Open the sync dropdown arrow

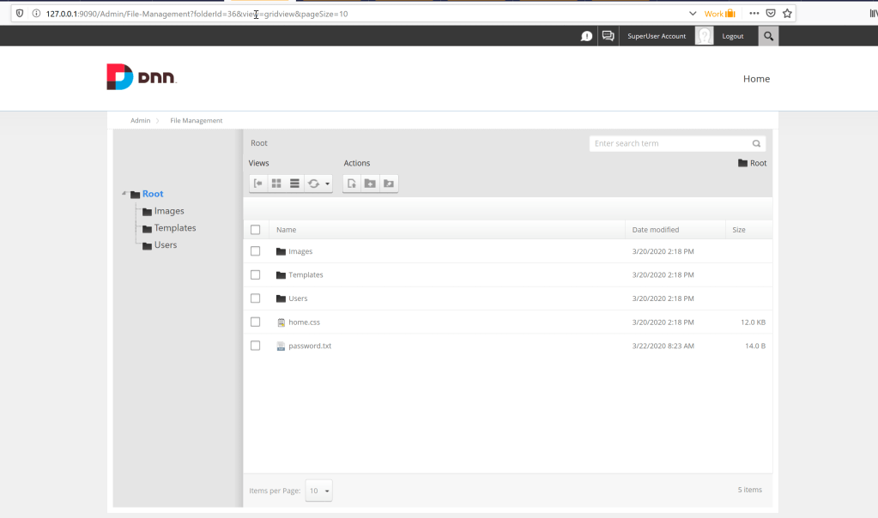[328, 184]
